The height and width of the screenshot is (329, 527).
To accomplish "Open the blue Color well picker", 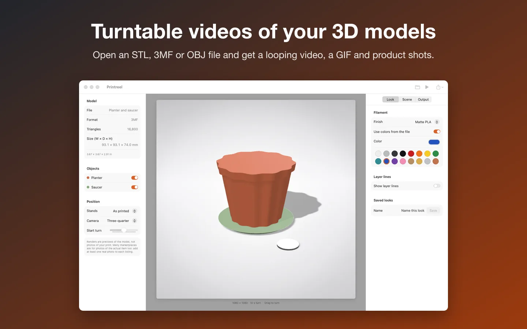I will pos(434,142).
